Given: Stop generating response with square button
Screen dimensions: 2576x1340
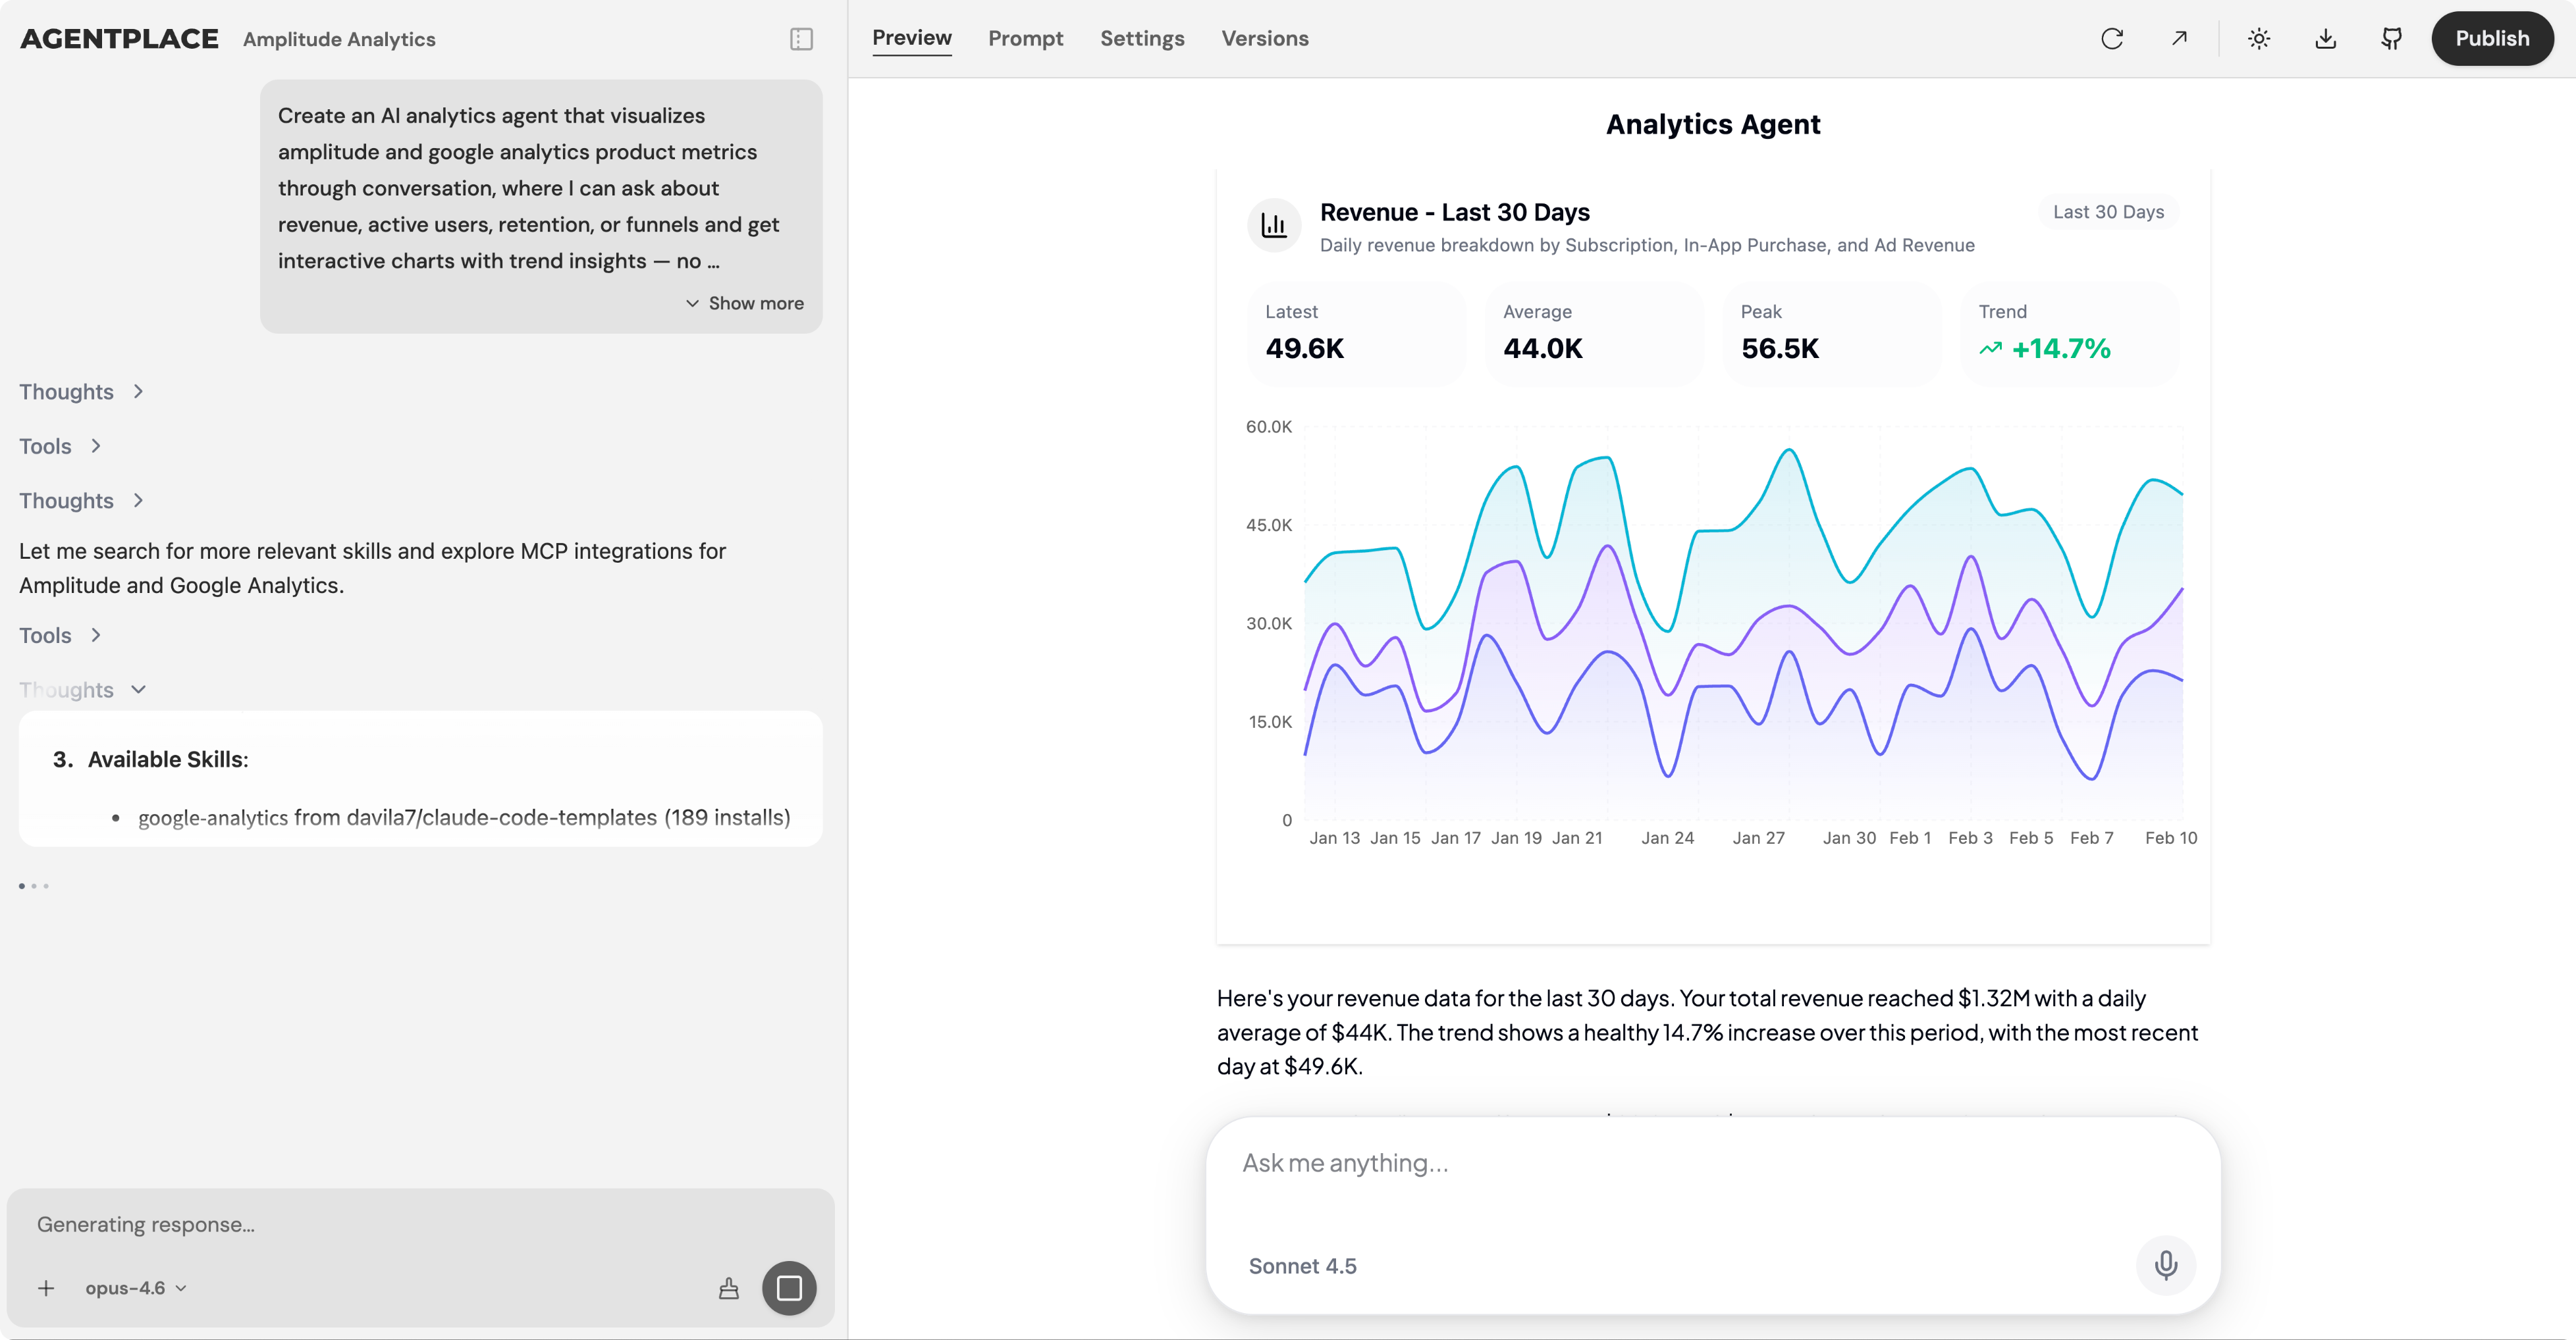Looking at the screenshot, I should (789, 1287).
